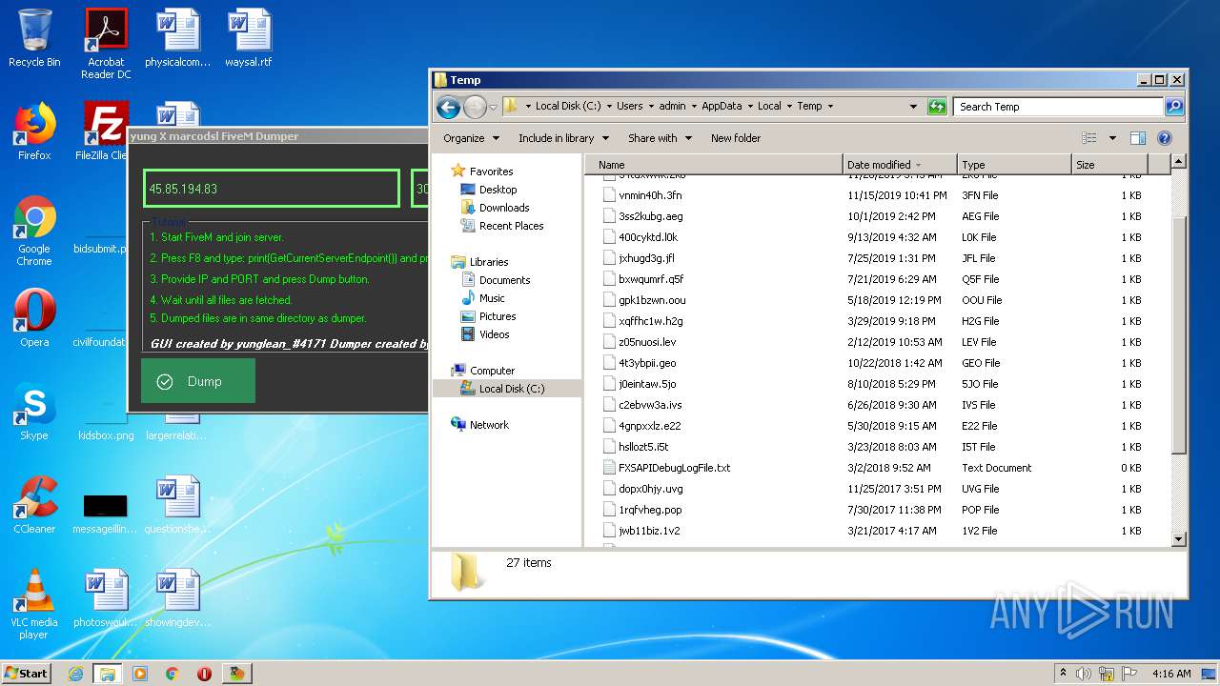Screen dimensions: 1220x686
Task: Select Libraries in navigation pane
Action: click(489, 262)
